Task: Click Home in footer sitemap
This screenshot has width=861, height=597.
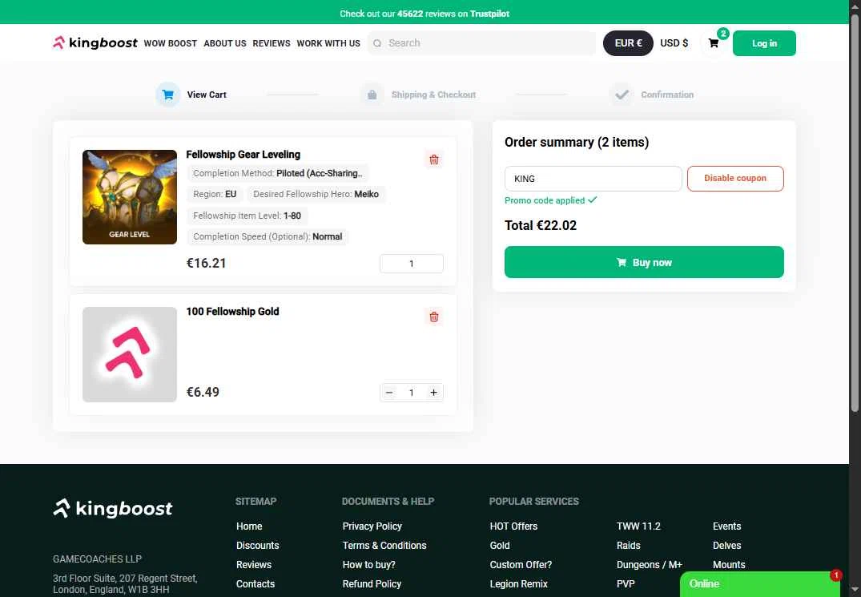Action: [x=249, y=526]
